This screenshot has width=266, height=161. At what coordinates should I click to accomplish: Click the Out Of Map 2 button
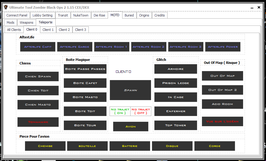click(x=222, y=90)
